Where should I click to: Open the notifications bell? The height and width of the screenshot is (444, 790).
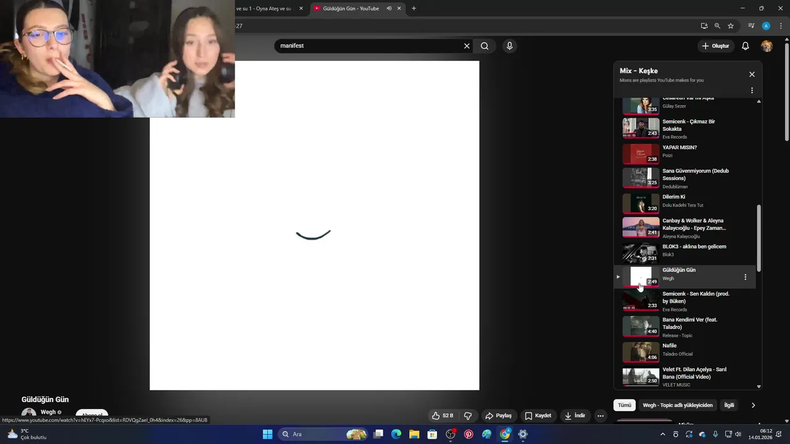746,46
